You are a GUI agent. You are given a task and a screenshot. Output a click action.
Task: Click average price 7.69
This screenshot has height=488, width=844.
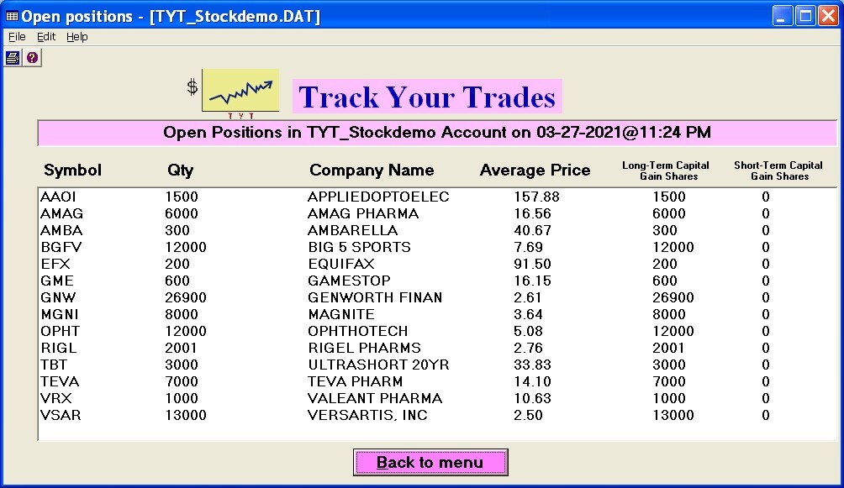pyautogui.click(x=528, y=247)
